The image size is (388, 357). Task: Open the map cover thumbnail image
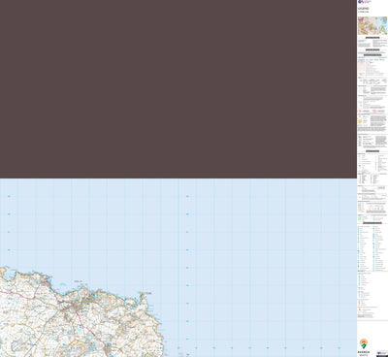[x=372, y=26]
